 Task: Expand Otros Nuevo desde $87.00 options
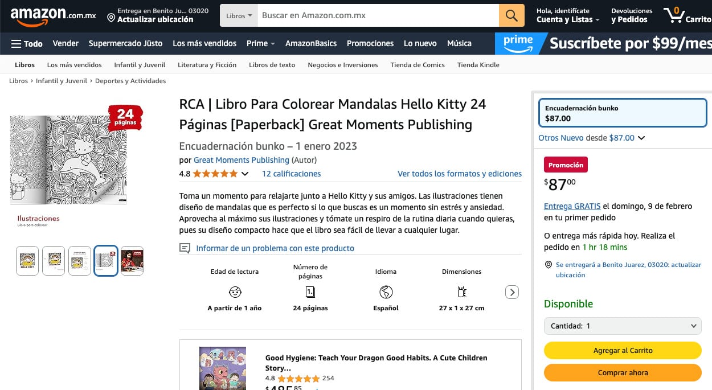point(592,138)
